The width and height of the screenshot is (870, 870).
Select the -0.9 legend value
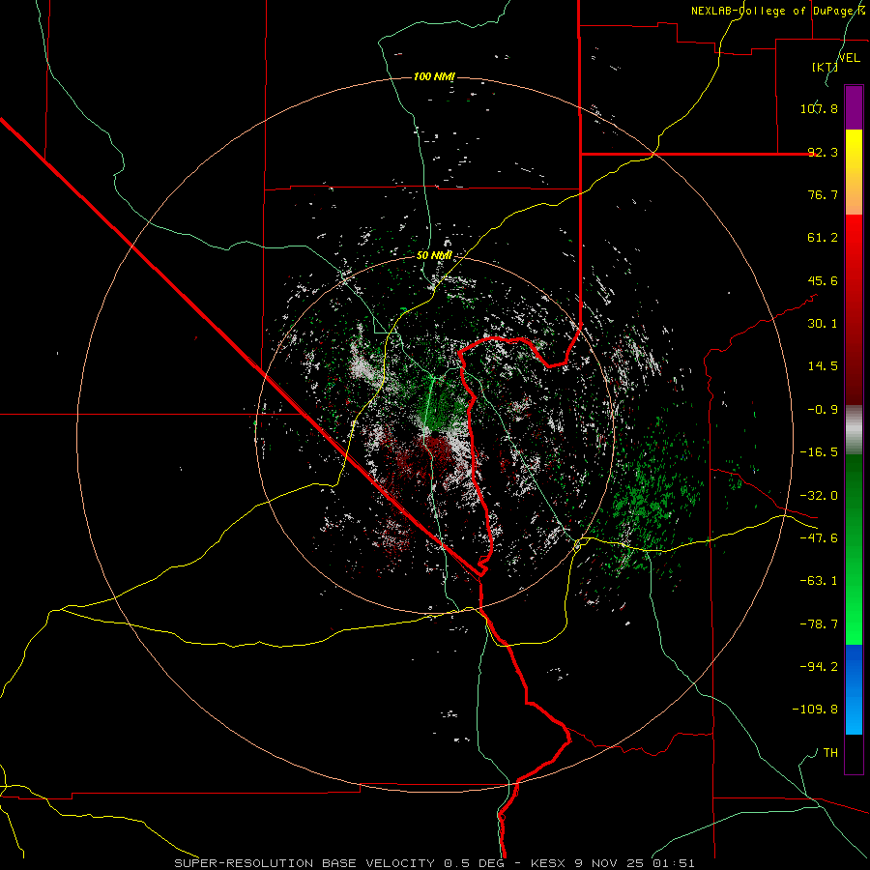coord(823,410)
